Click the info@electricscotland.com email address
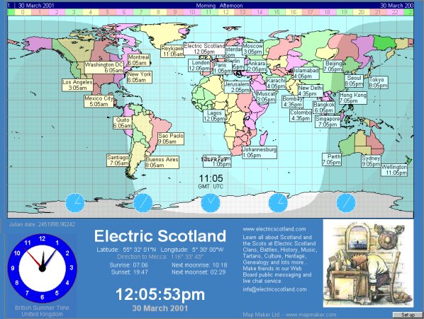Viewport: 424px width, 319px height. 274,289
